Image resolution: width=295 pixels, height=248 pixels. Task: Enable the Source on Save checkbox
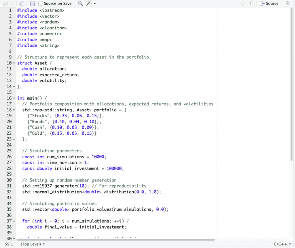click(x=40, y=3)
